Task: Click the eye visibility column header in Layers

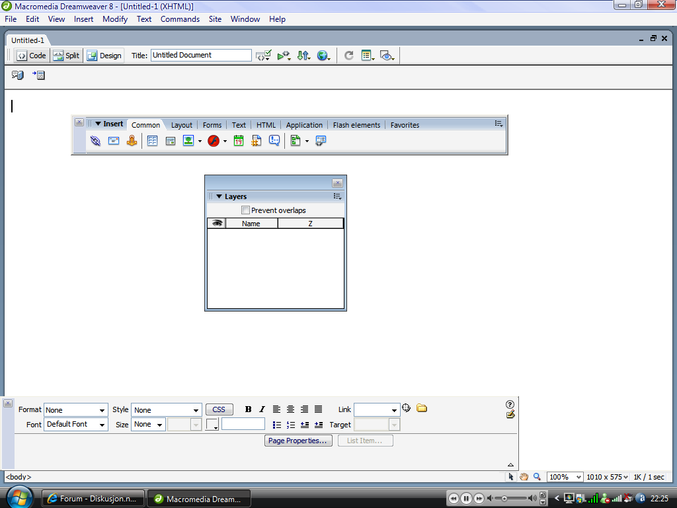Action: pos(217,224)
